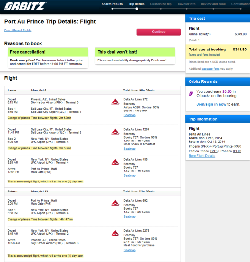Image resolution: width=250 pixels, height=262 pixels.
Task: Open See different flights link
Action: point(18,30)
